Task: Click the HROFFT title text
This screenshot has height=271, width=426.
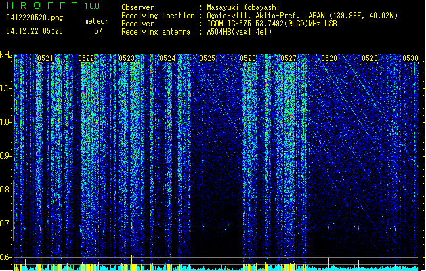Action: (x=42, y=5)
